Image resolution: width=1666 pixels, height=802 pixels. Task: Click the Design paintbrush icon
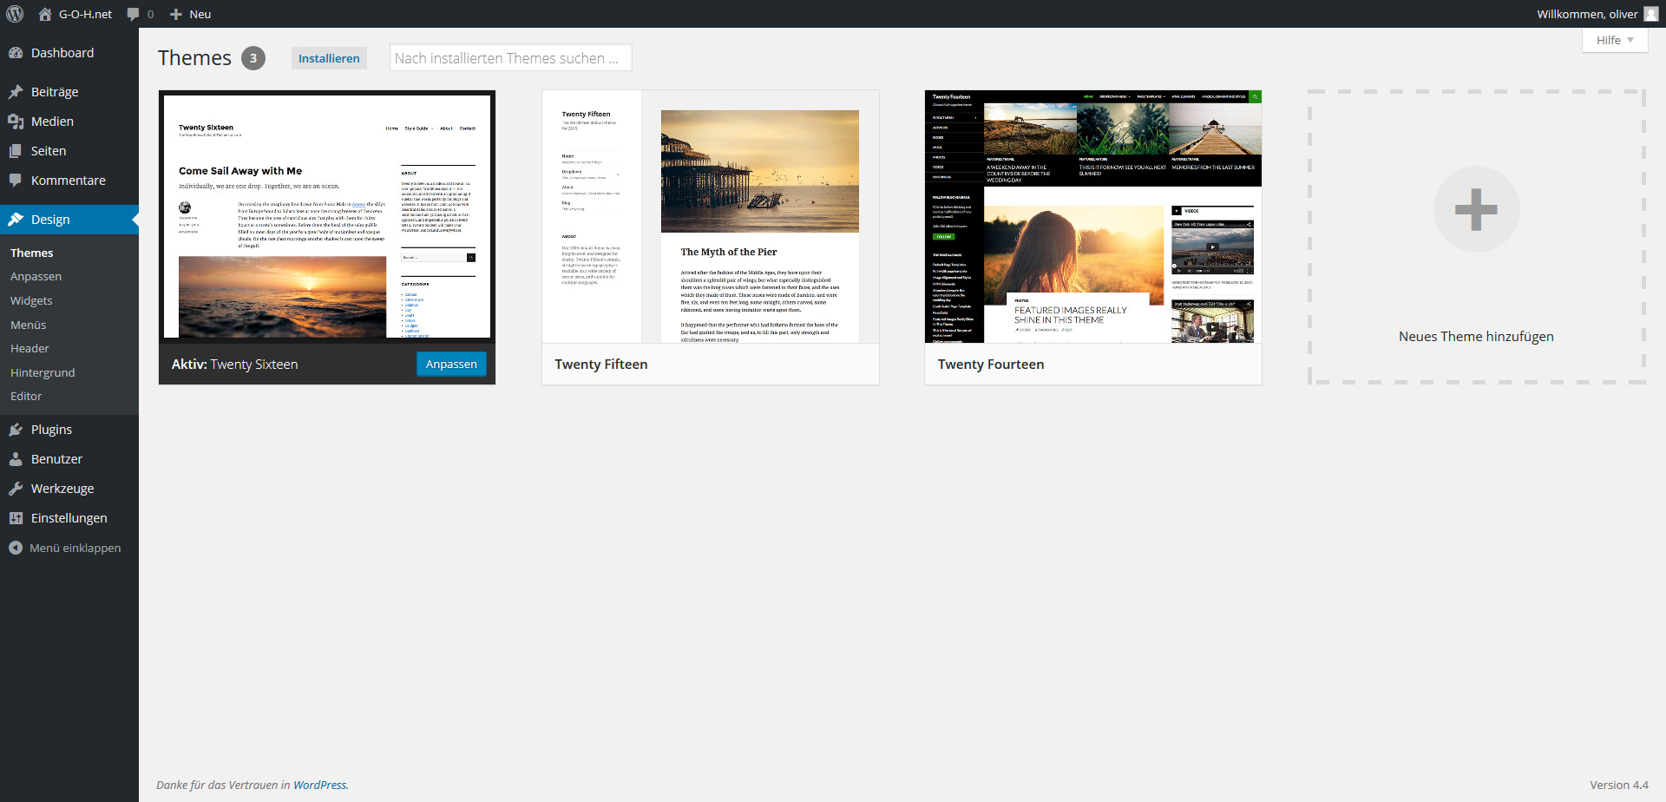tap(16, 220)
